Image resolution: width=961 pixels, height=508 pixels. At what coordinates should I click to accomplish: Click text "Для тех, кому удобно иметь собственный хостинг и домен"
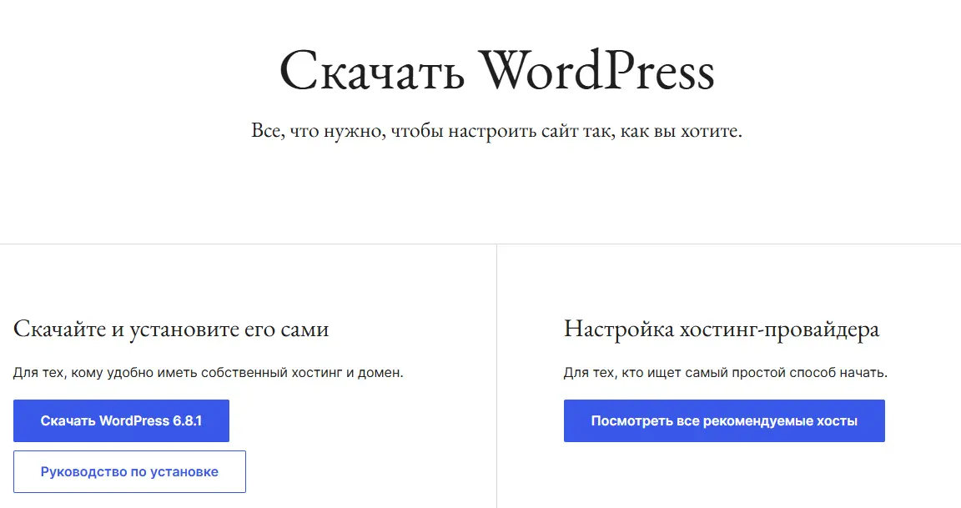point(209,372)
